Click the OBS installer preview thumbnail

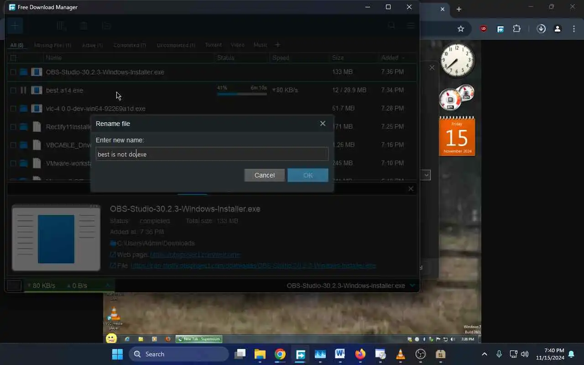click(56, 239)
